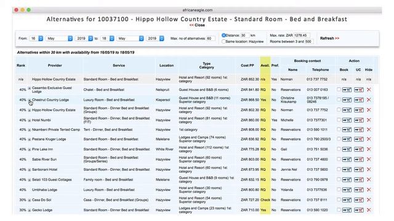Book cart icon for Pestana Kruger Lodge
The height and width of the screenshot is (221, 394).
click(347, 139)
